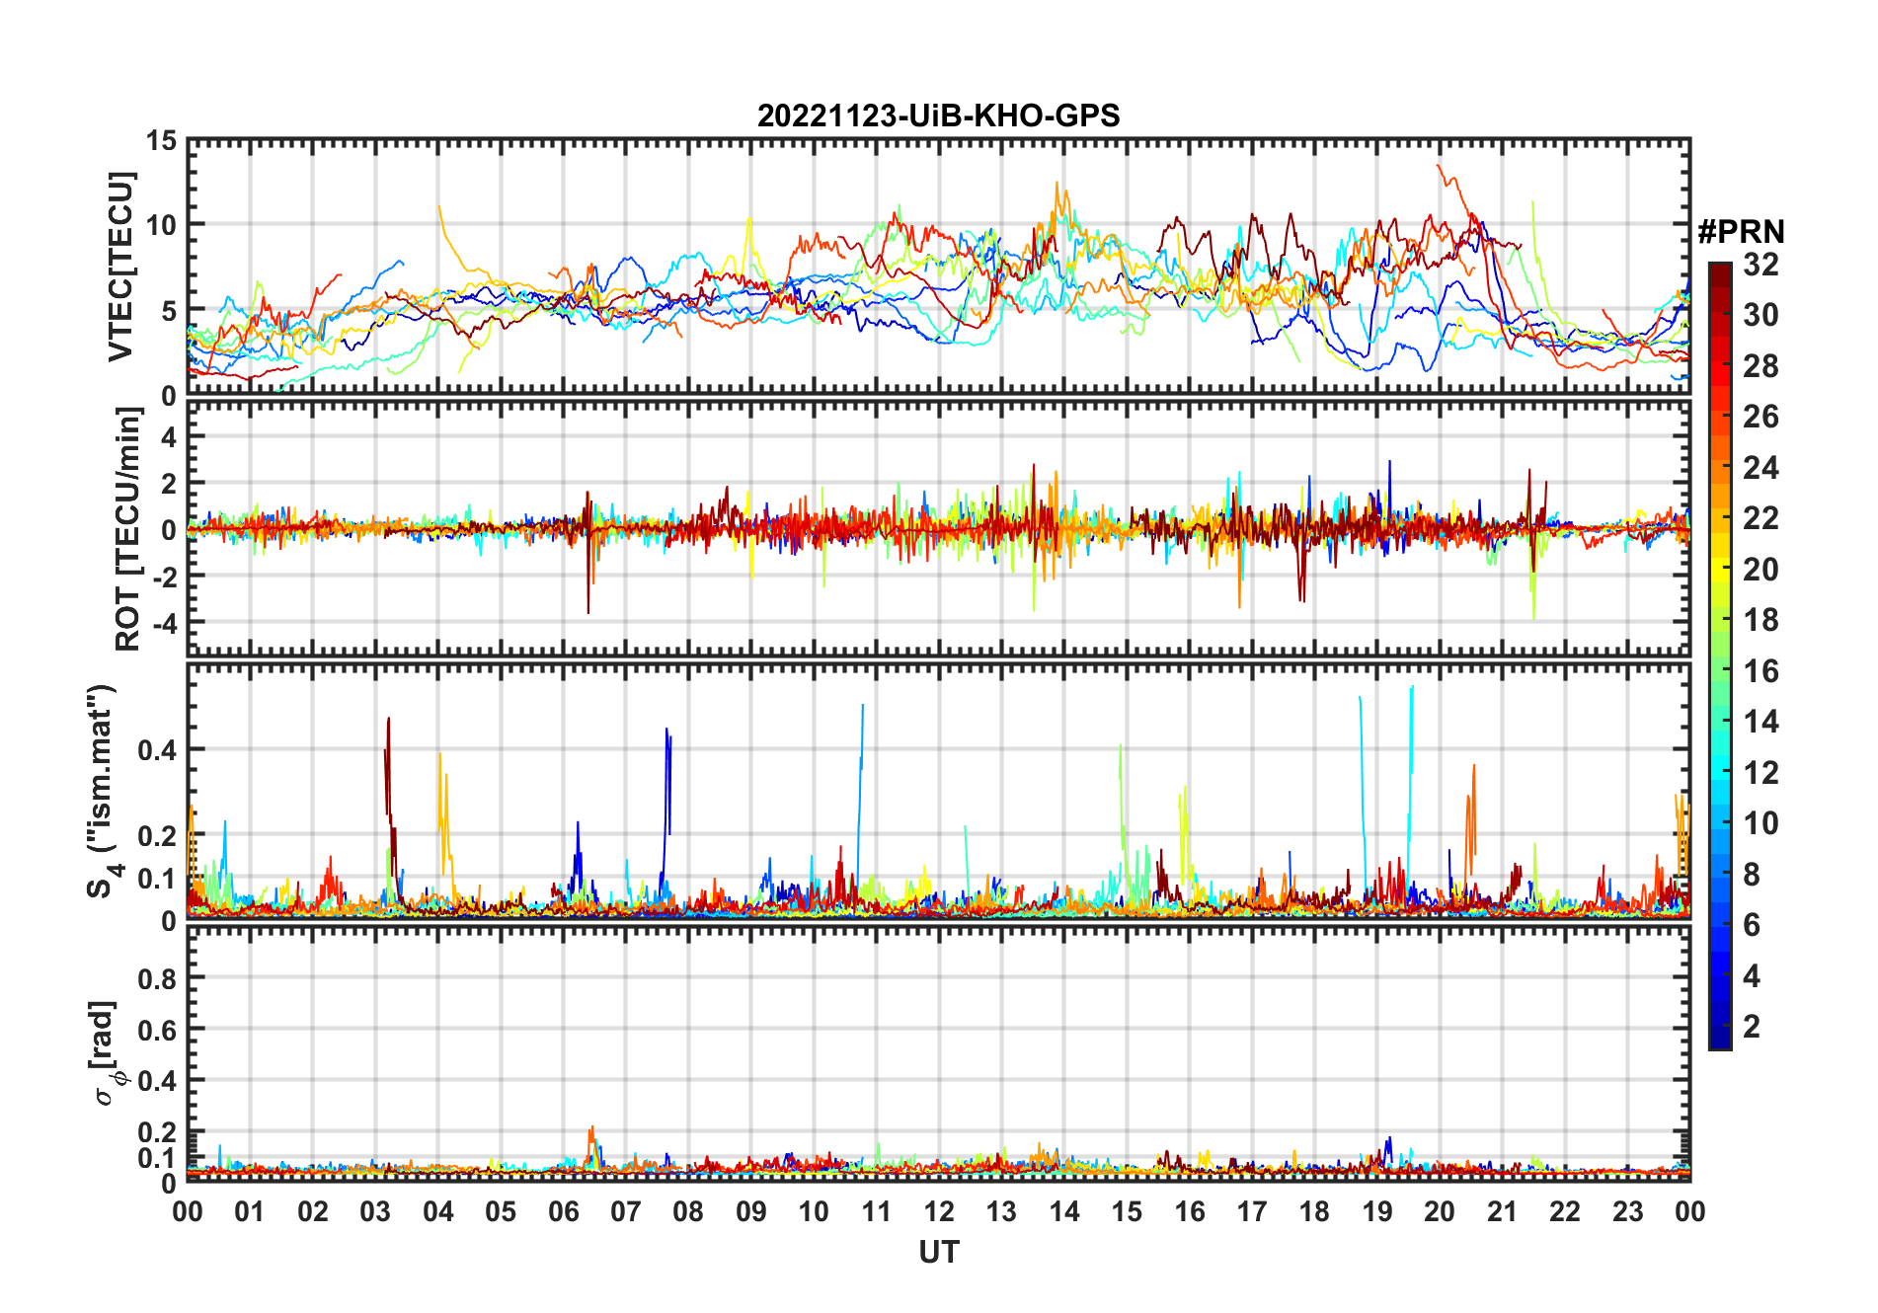The width and height of the screenshot is (1878, 1313).
Task: Click the x-axis tick 19
Action: pos(1377,1211)
